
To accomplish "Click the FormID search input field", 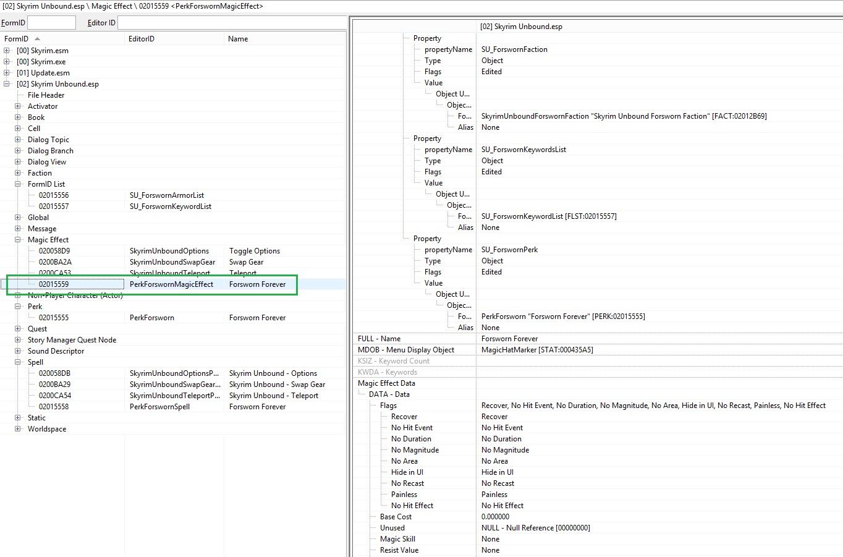I will tap(51, 23).
